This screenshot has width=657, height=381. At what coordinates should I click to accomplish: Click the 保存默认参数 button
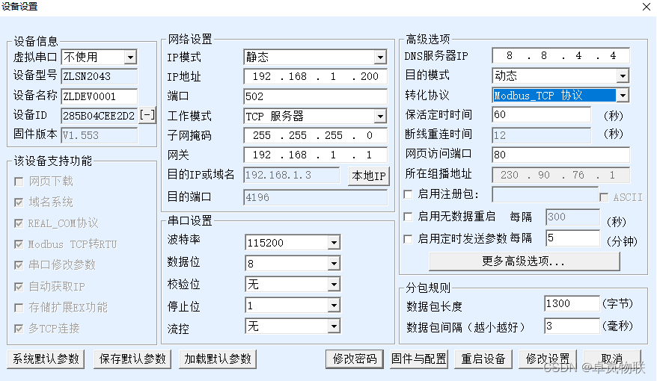132,359
